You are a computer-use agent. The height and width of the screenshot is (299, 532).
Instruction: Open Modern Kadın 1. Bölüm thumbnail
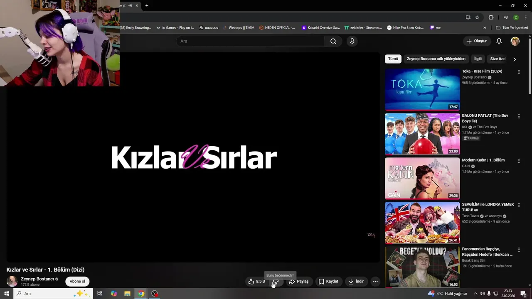(422, 178)
